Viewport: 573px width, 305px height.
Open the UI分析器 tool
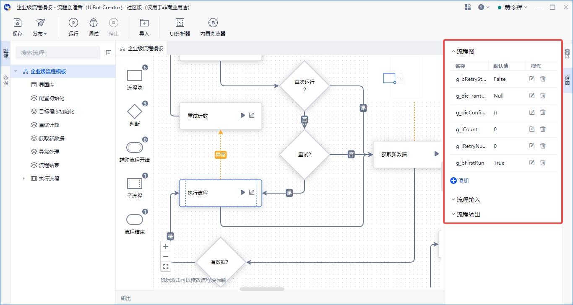(x=180, y=27)
